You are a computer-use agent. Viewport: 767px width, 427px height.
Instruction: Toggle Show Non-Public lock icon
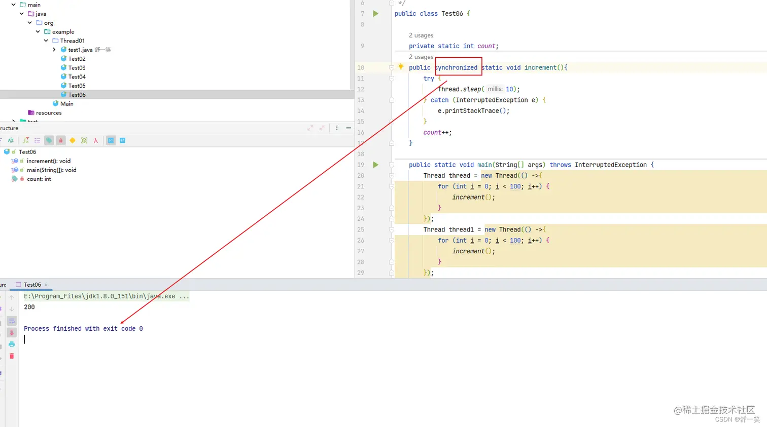pyautogui.click(x=61, y=141)
